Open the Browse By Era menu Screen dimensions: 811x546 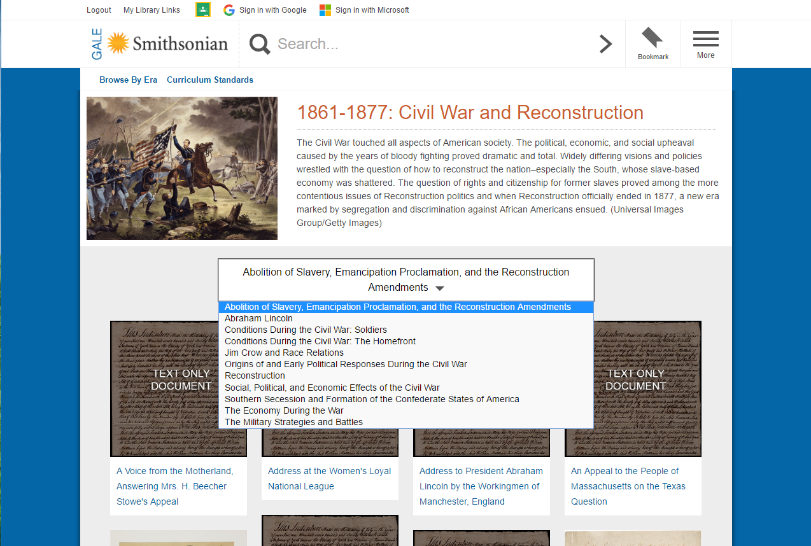(x=128, y=80)
